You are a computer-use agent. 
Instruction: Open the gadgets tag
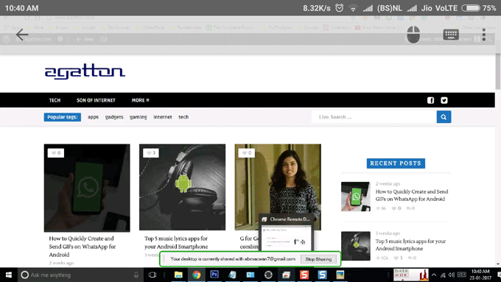click(x=114, y=117)
